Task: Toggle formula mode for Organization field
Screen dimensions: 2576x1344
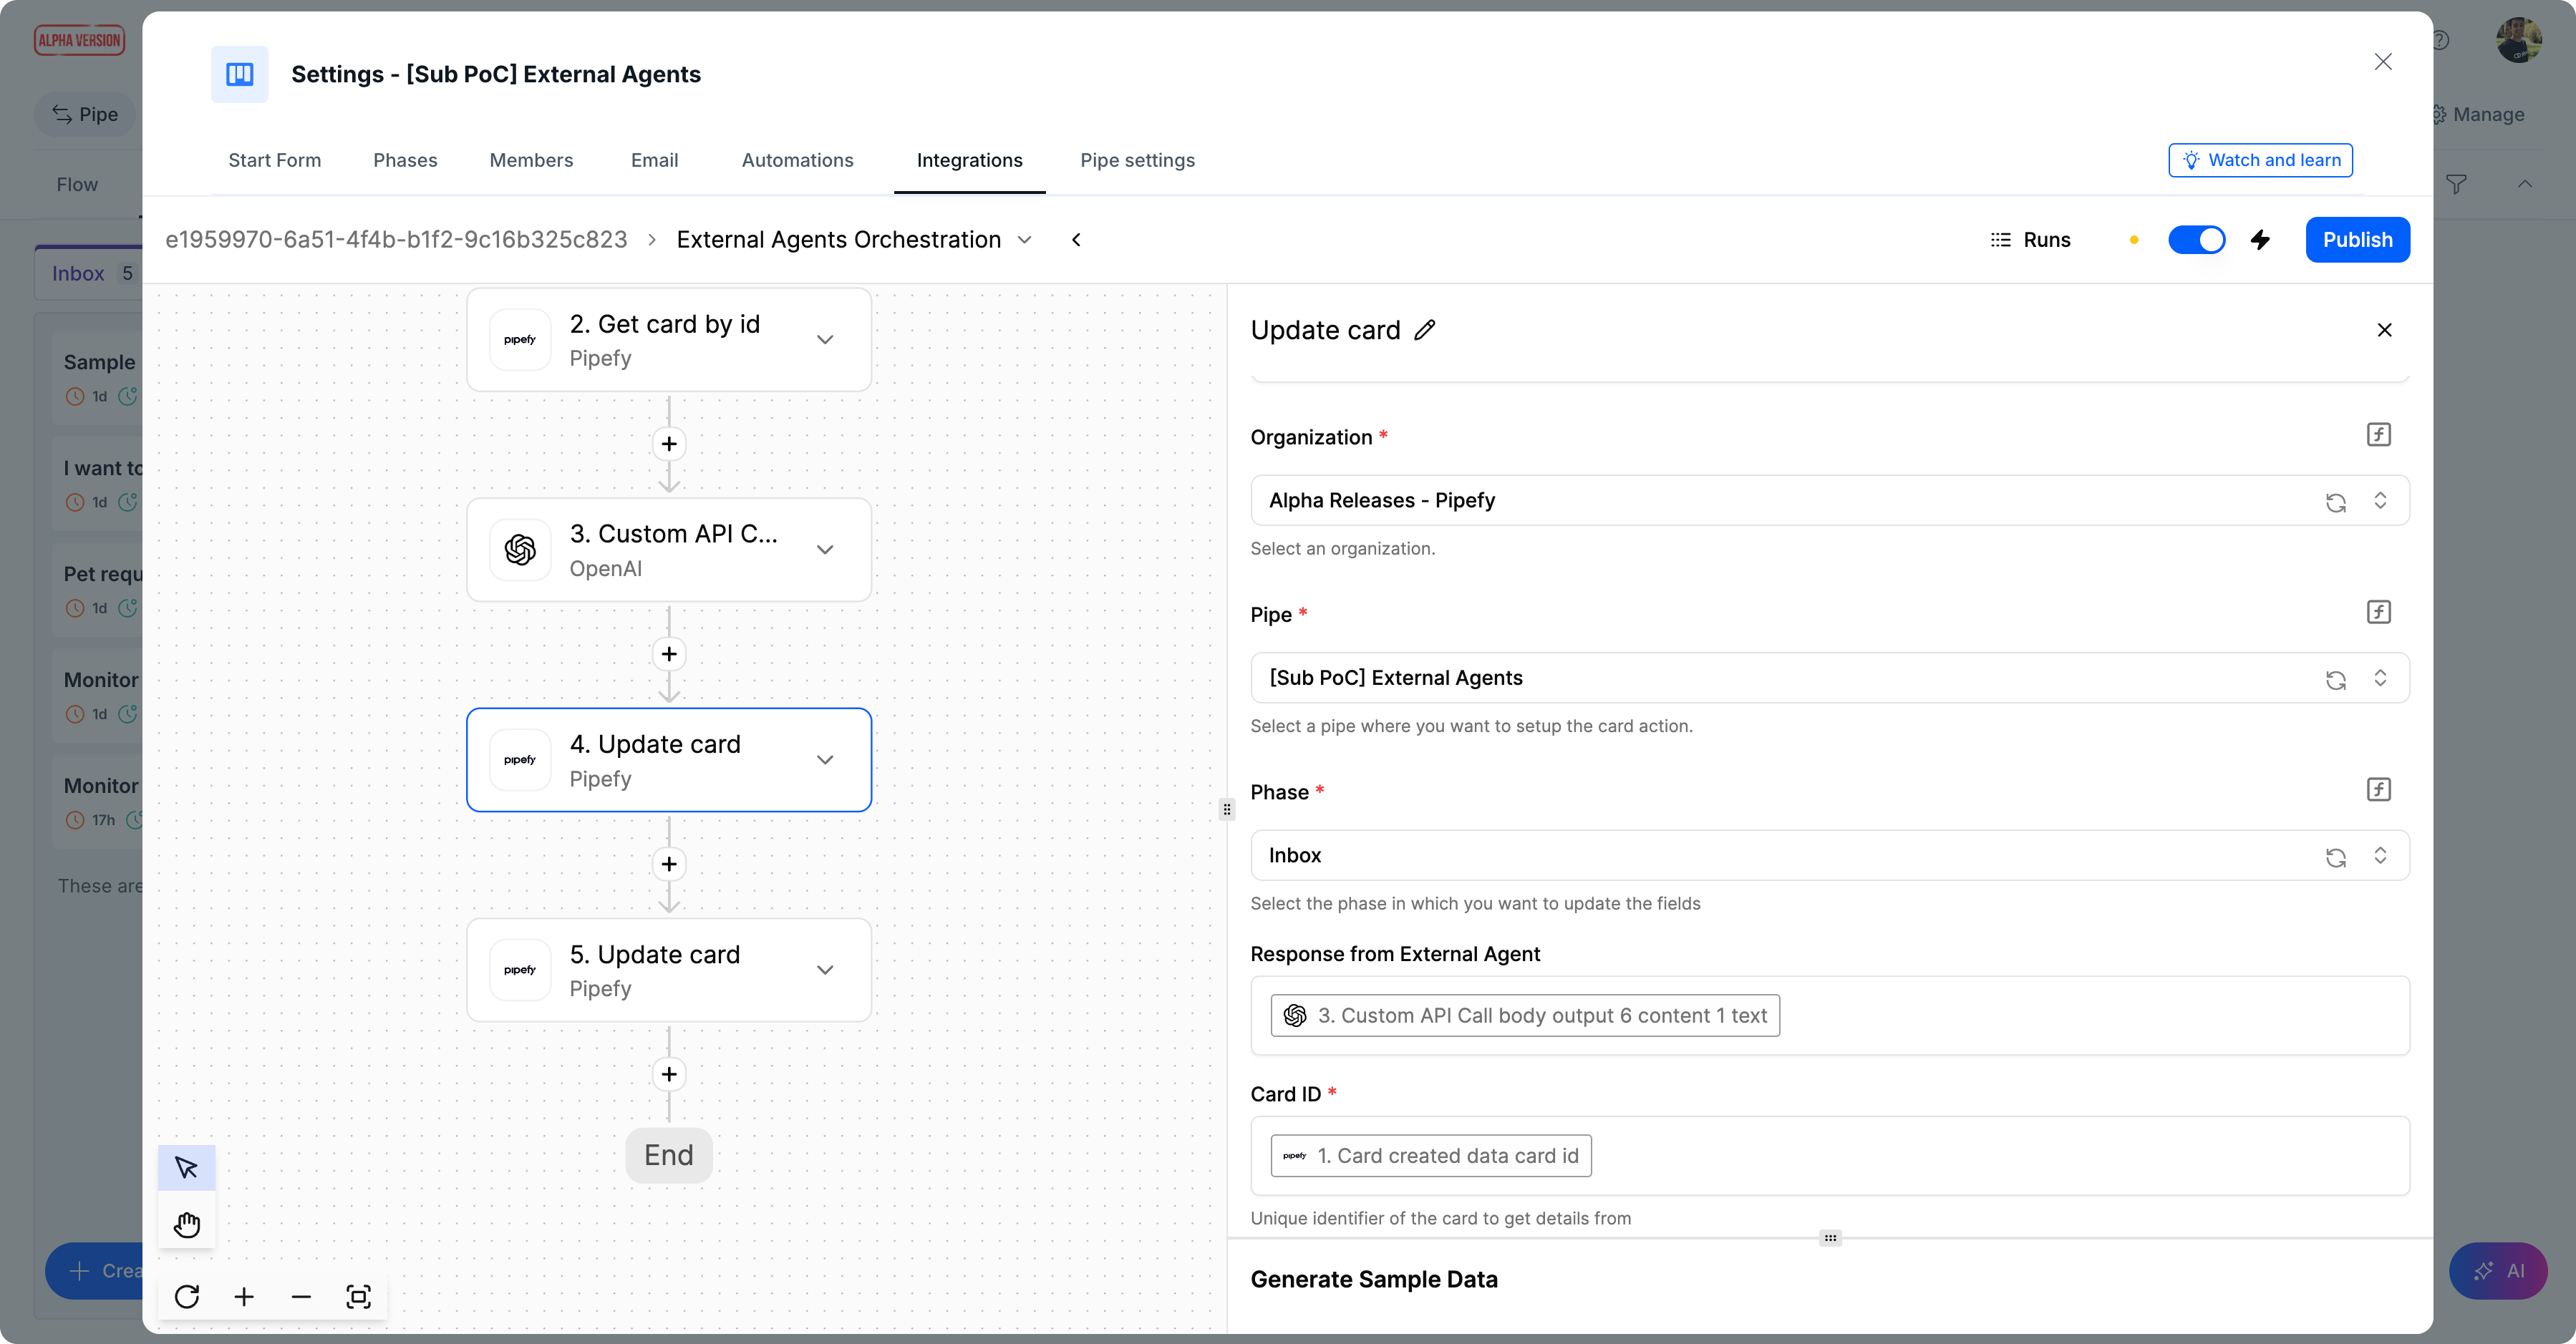Action: point(2378,434)
